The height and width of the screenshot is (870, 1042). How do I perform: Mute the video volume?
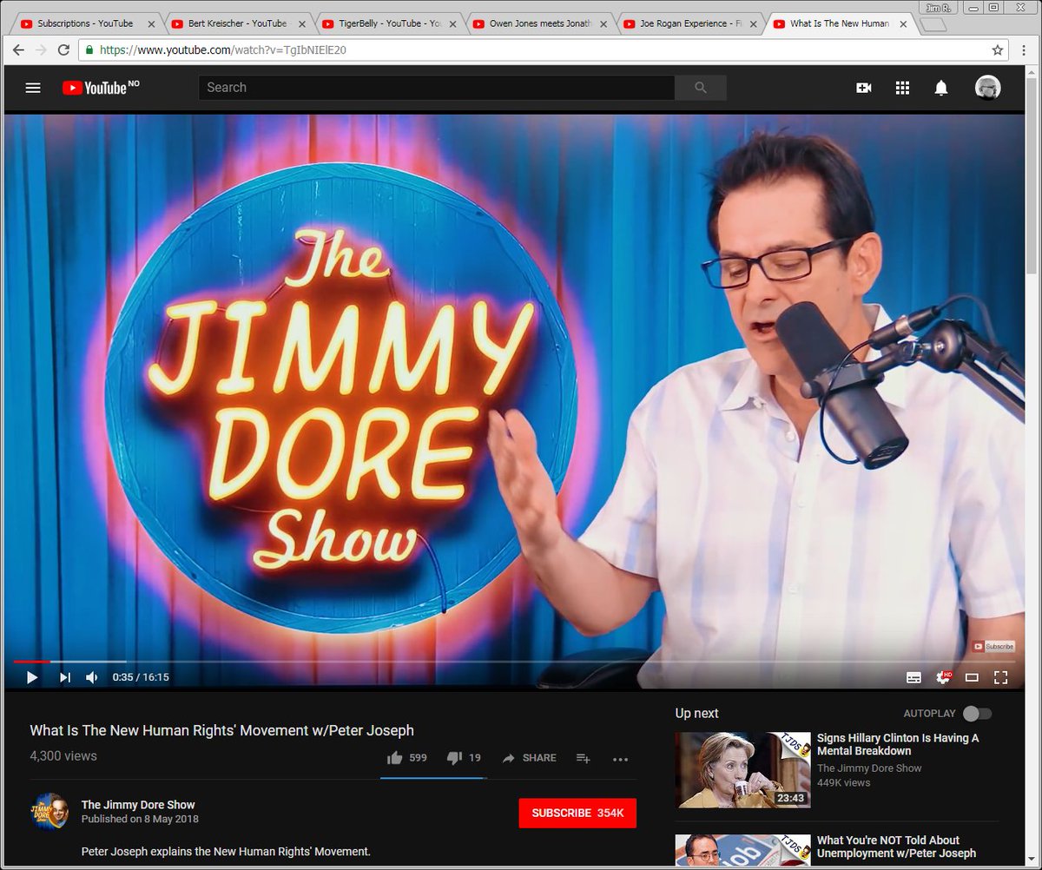92,677
